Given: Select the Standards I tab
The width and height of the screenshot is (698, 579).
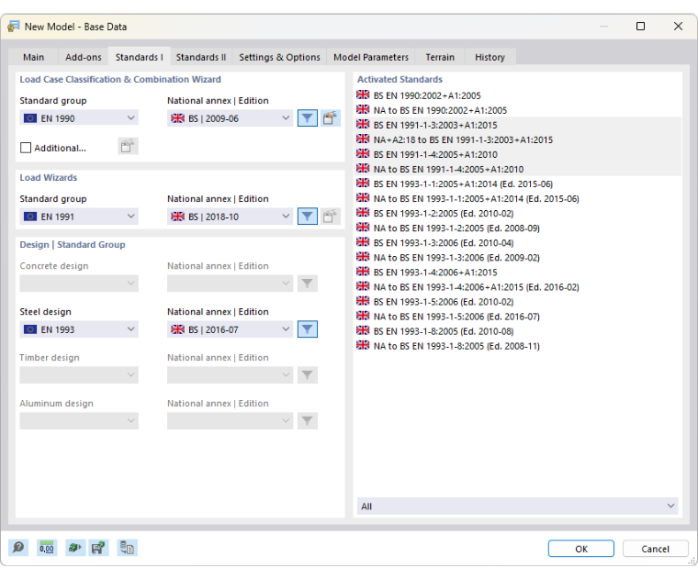Looking at the screenshot, I should (x=140, y=57).
